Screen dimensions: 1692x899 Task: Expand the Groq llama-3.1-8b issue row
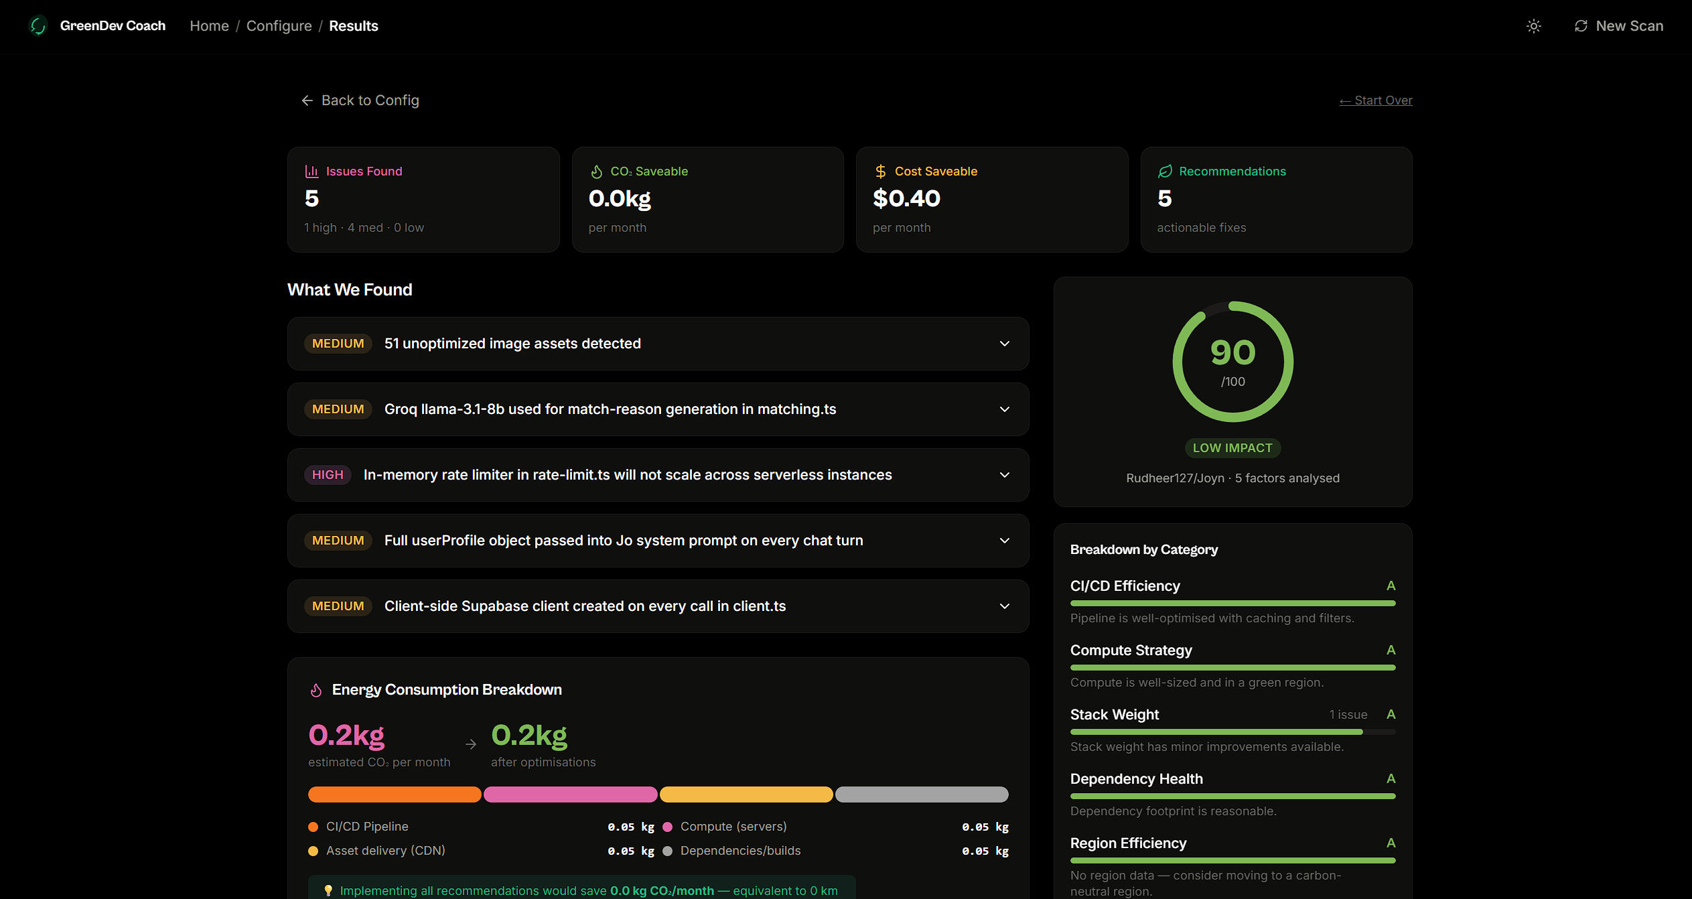(1004, 409)
